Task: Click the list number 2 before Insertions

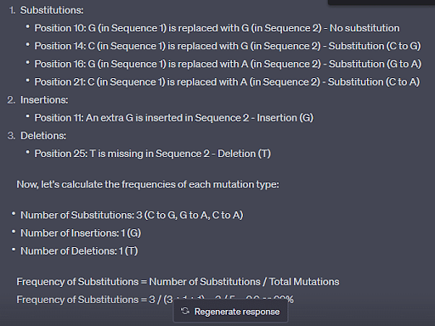Action: pos(11,100)
